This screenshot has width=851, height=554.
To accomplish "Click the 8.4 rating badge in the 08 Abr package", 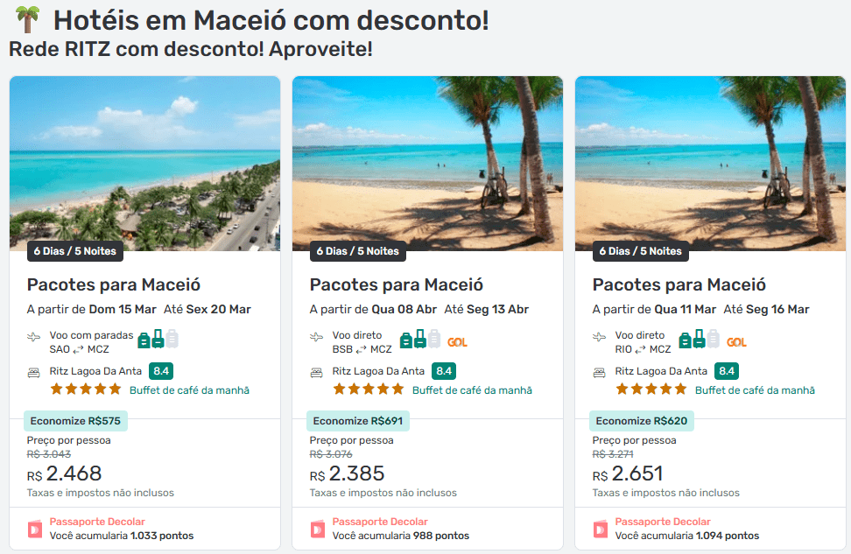I will click(444, 371).
